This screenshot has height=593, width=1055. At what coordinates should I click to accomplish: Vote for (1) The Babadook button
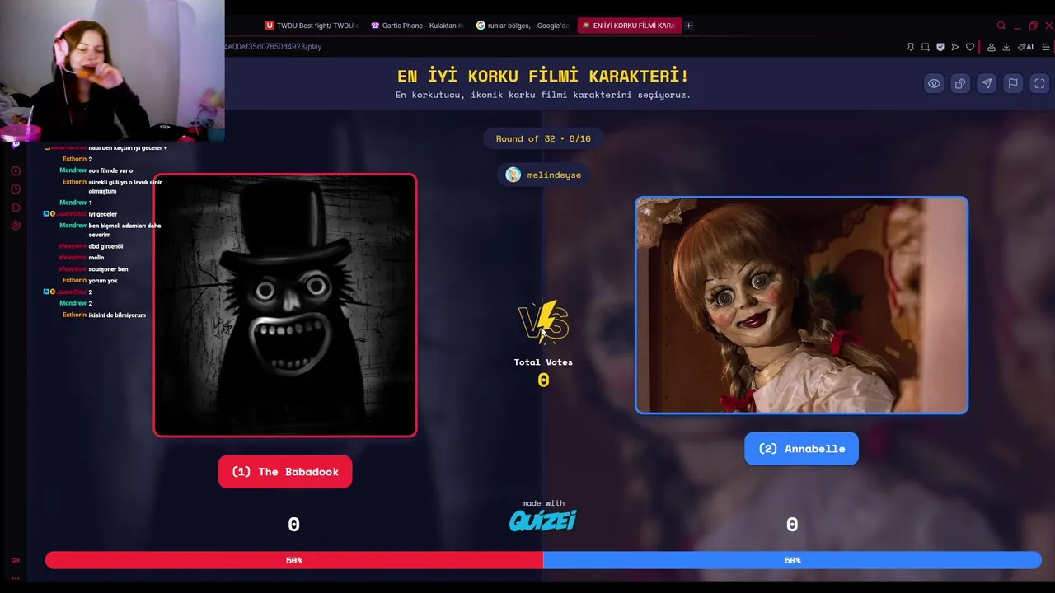pyautogui.click(x=285, y=472)
